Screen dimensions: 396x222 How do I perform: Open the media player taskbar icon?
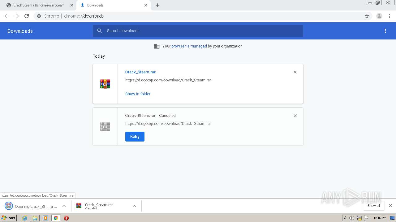click(45, 218)
